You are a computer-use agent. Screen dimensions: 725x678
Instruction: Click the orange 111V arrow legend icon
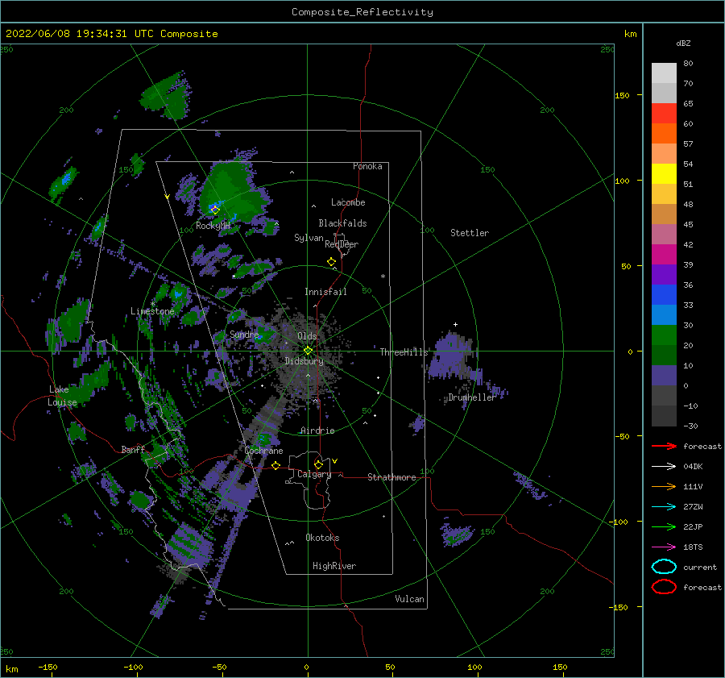pyautogui.click(x=664, y=486)
